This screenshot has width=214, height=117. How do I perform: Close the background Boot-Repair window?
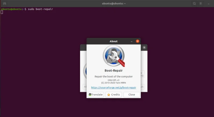pyautogui.click(x=144, y=48)
